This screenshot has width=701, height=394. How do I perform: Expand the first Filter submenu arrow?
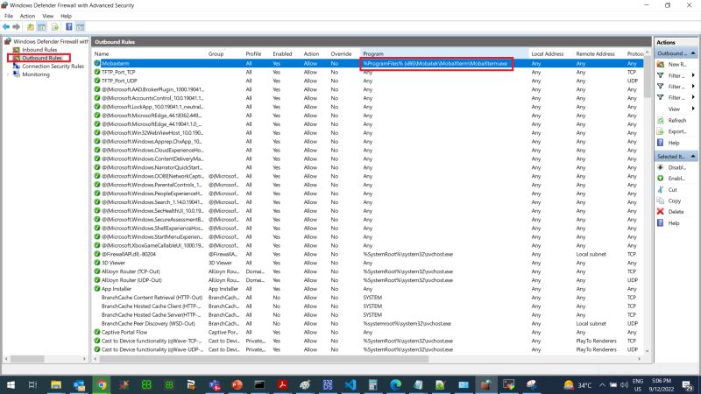[x=693, y=75]
